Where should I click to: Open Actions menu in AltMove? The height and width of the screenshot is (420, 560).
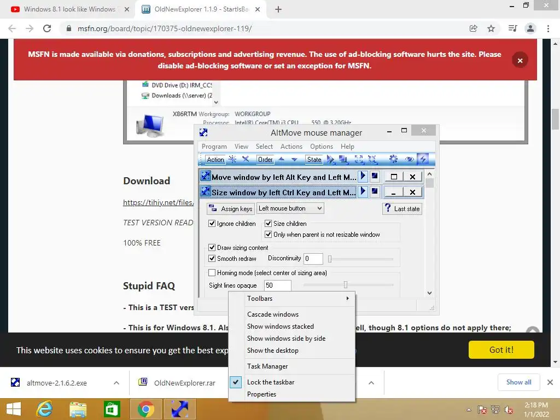pos(291,147)
